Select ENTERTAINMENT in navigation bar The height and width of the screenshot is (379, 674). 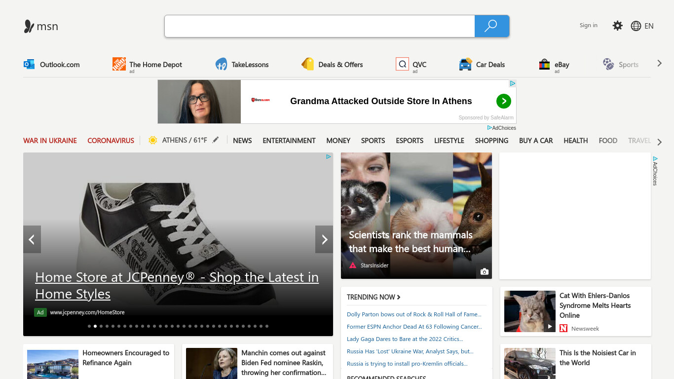(x=289, y=141)
